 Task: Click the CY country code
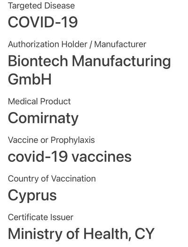145,234
